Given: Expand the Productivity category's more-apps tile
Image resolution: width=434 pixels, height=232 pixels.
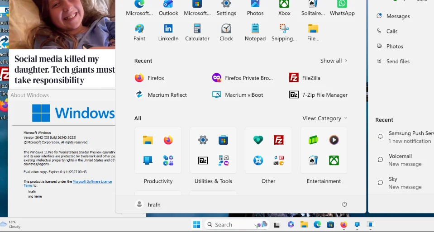Looking at the screenshot, I should pos(168,161).
